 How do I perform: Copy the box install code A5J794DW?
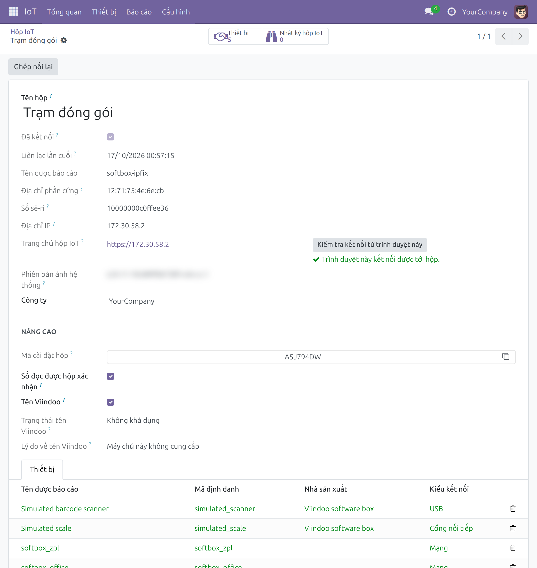tap(506, 357)
